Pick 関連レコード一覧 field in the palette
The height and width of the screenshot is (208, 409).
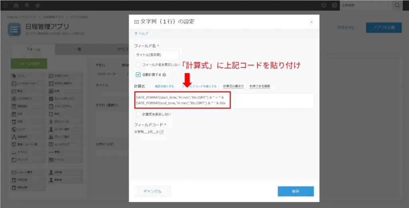click(x=28, y=145)
